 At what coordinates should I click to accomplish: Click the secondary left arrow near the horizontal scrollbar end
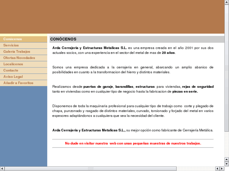click(217, 169)
